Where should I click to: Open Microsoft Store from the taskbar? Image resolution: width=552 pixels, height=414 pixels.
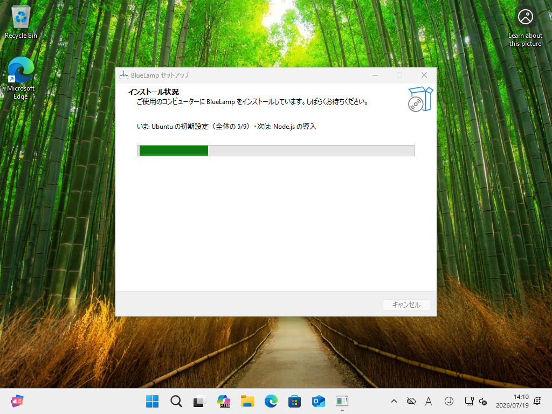(x=295, y=401)
